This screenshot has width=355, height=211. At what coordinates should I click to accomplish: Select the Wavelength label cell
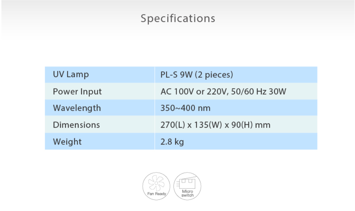100,108
